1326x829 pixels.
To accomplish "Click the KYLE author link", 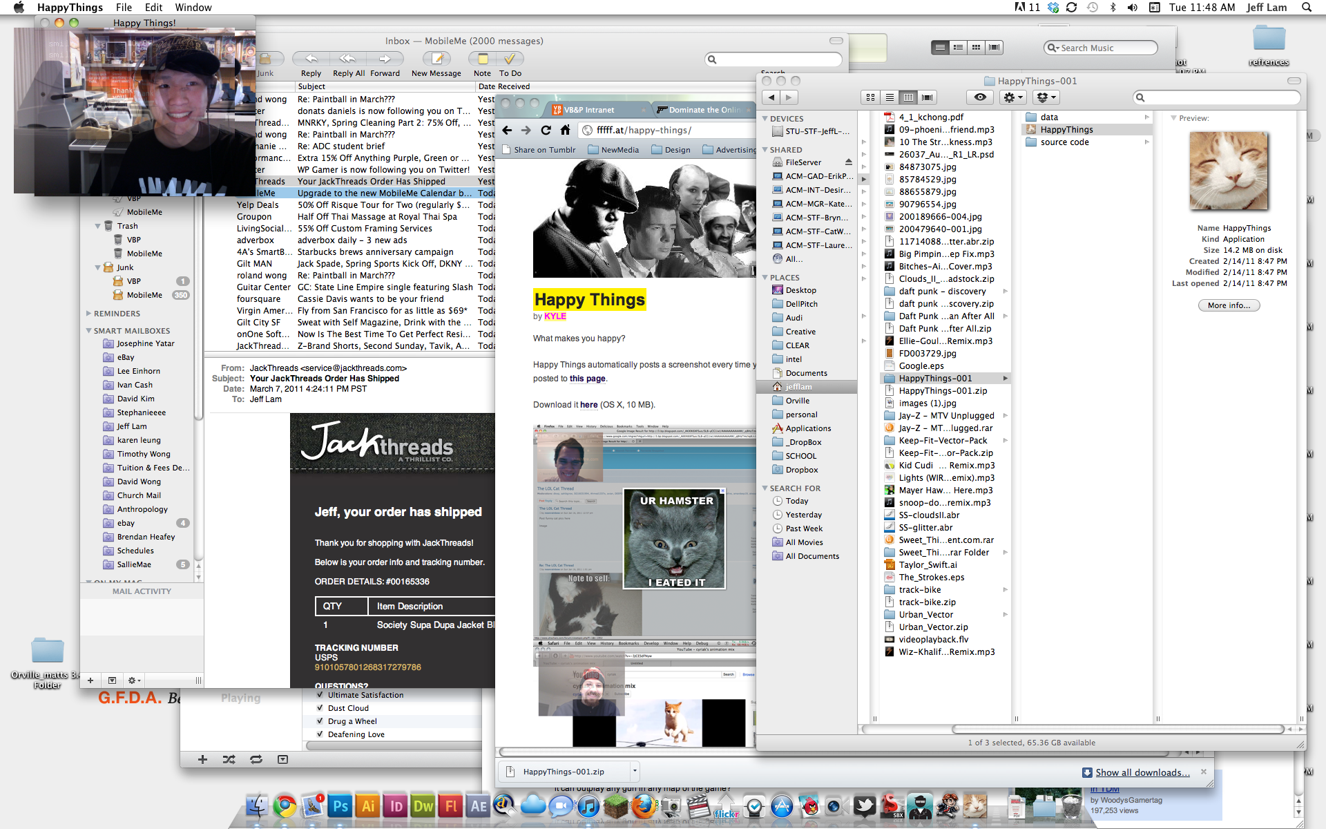I will click(x=555, y=316).
